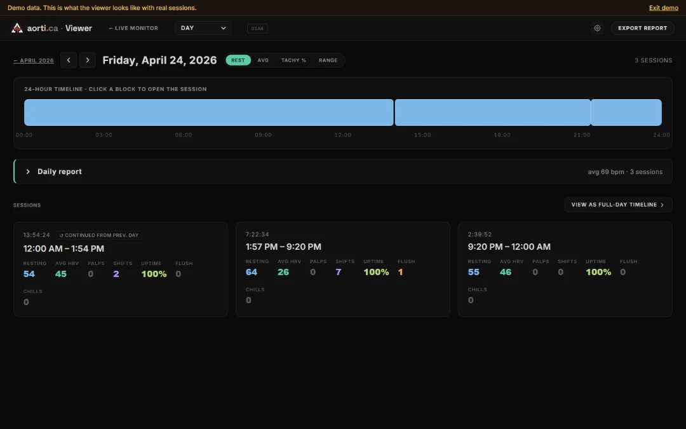Go to the previous day arrow

[x=69, y=60]
